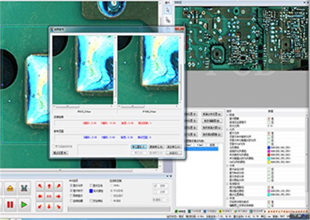Toggle first checked checkbox beside the arrow pad
Screen dimensions: 310x220
point(71,185)
